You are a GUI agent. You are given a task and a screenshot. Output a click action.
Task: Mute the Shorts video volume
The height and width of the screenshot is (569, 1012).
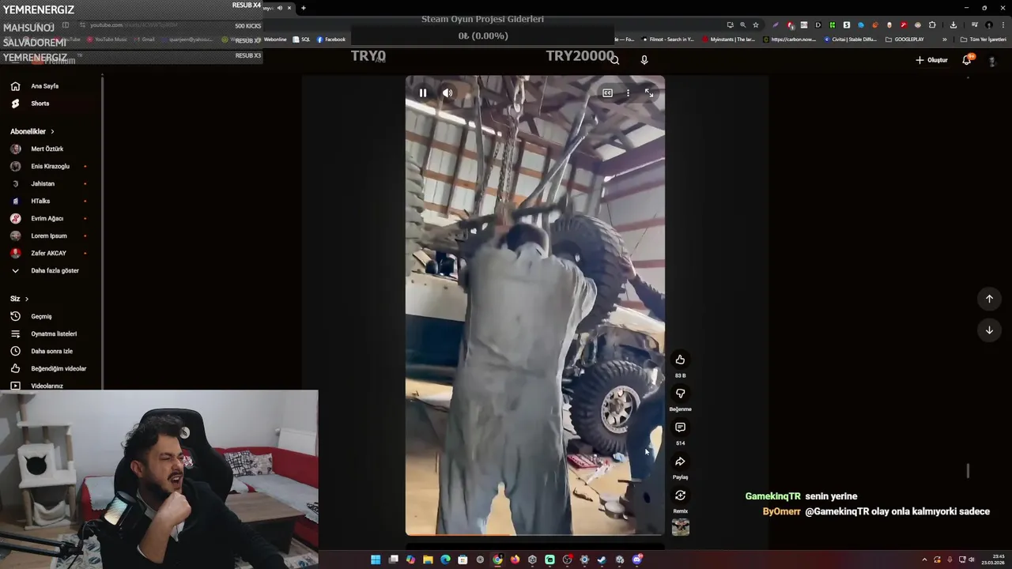[447, 93]
